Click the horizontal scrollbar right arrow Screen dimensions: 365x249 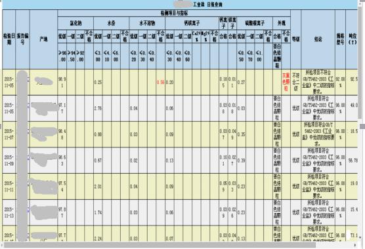(355, 245)
